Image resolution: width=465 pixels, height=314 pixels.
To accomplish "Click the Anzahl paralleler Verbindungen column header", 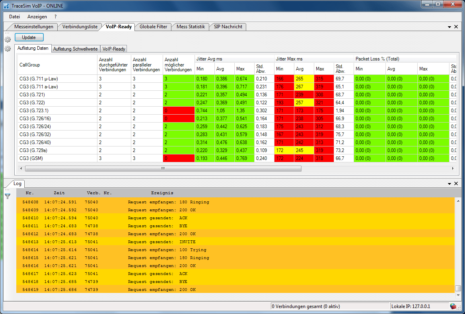I will pyautogui.click(x=147, y=65).
